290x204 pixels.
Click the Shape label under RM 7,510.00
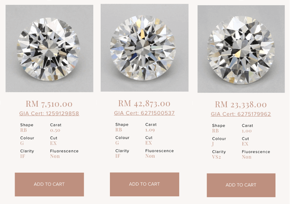coord(27,125)
